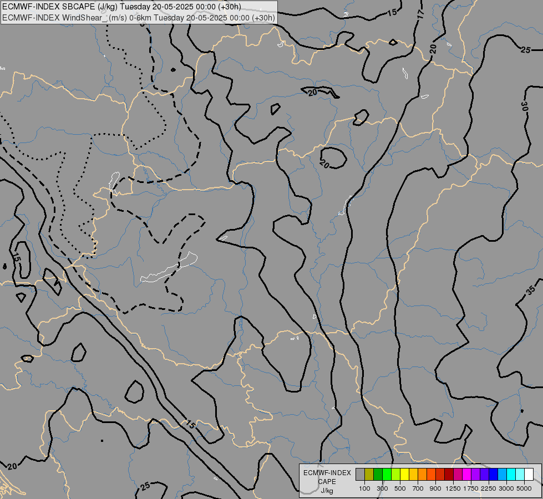Pick the amber swatch left of 700
This screenshot has height=499, width=543.
(x=413, y=474)
